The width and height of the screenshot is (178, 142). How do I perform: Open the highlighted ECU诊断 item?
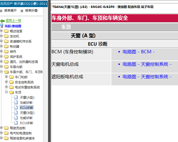[27, 108]
